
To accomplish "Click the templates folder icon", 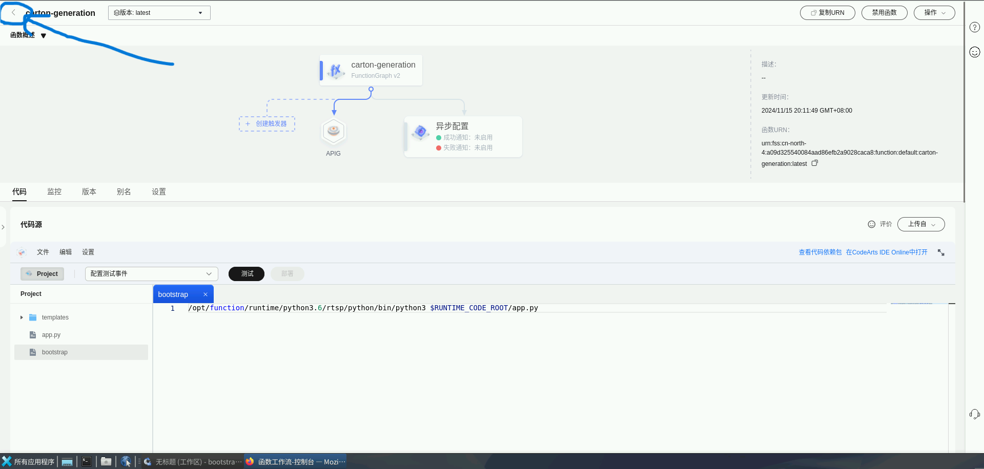I will pyautogui.click(x=33, y=317).
